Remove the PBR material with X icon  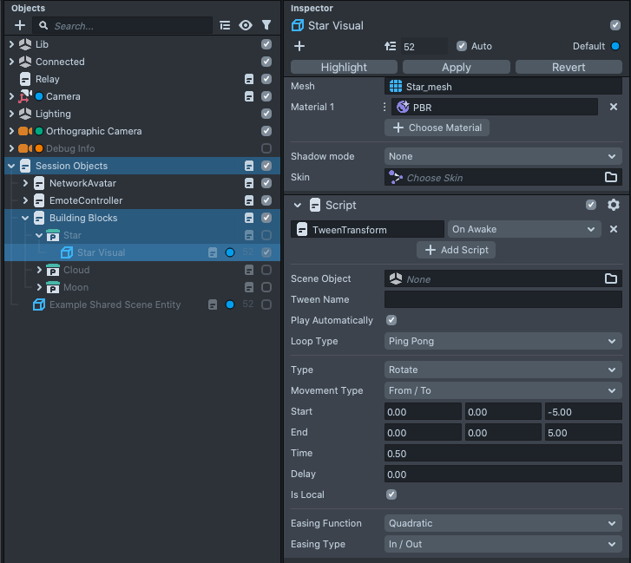coord(613,107)
